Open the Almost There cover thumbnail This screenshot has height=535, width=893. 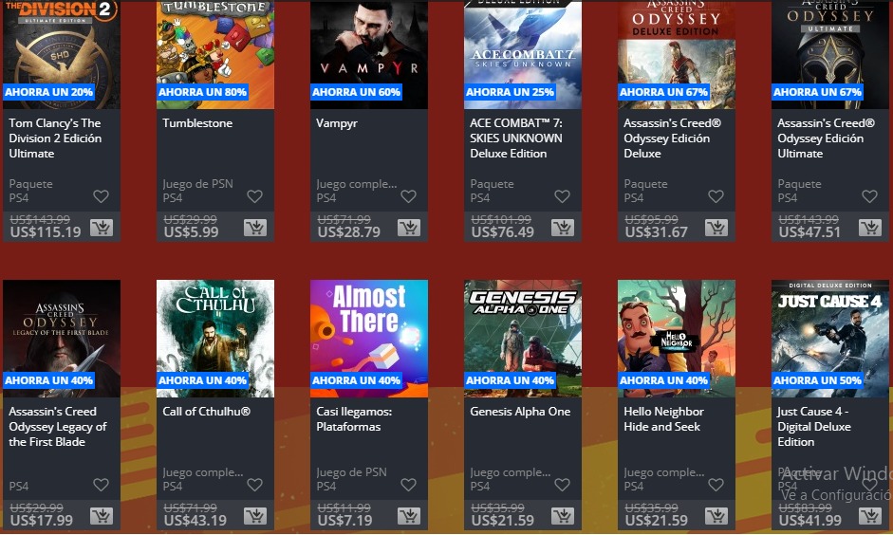click(369, 339)
